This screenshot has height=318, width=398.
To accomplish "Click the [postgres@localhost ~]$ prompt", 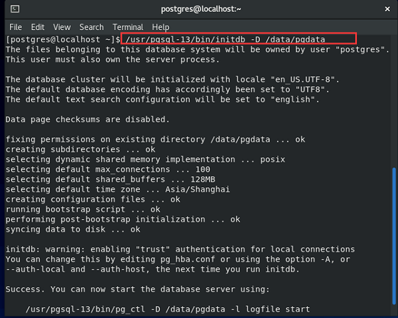I will coord(63,40).
